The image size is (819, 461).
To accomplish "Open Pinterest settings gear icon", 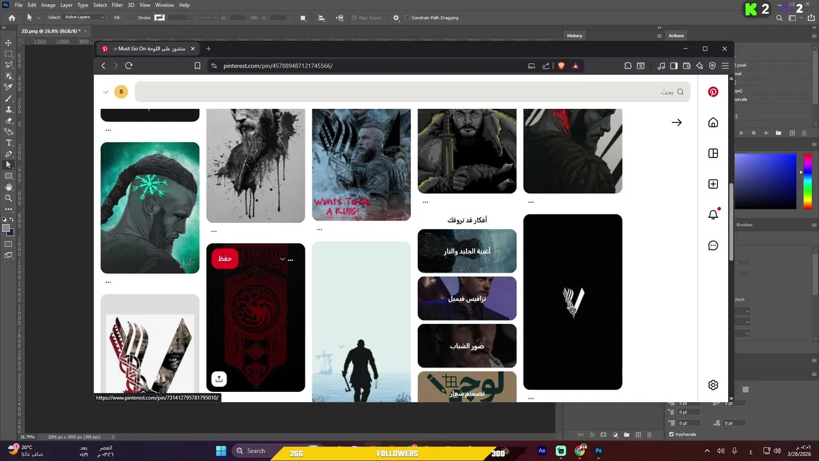I will point(713,385).
